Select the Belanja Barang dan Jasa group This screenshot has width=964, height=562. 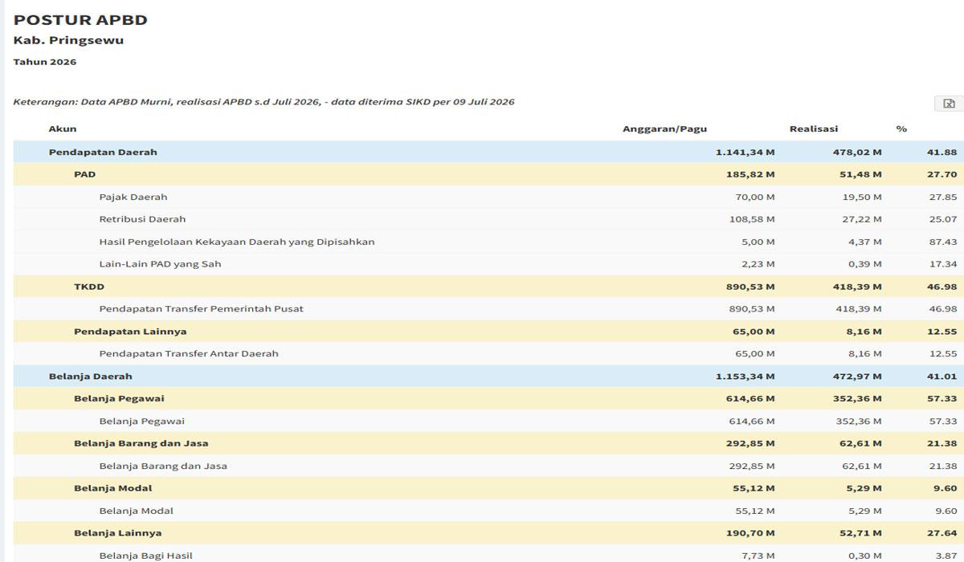488,444
